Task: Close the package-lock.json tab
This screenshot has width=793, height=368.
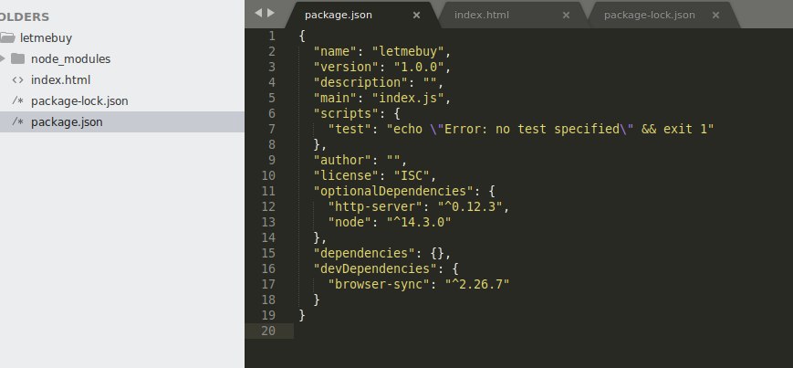Action: (715, 16)
